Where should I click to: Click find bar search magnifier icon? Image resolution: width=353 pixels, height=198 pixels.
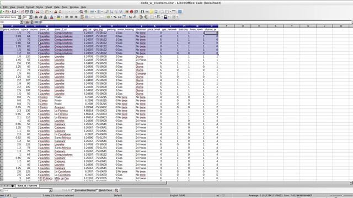click(116, 190)
